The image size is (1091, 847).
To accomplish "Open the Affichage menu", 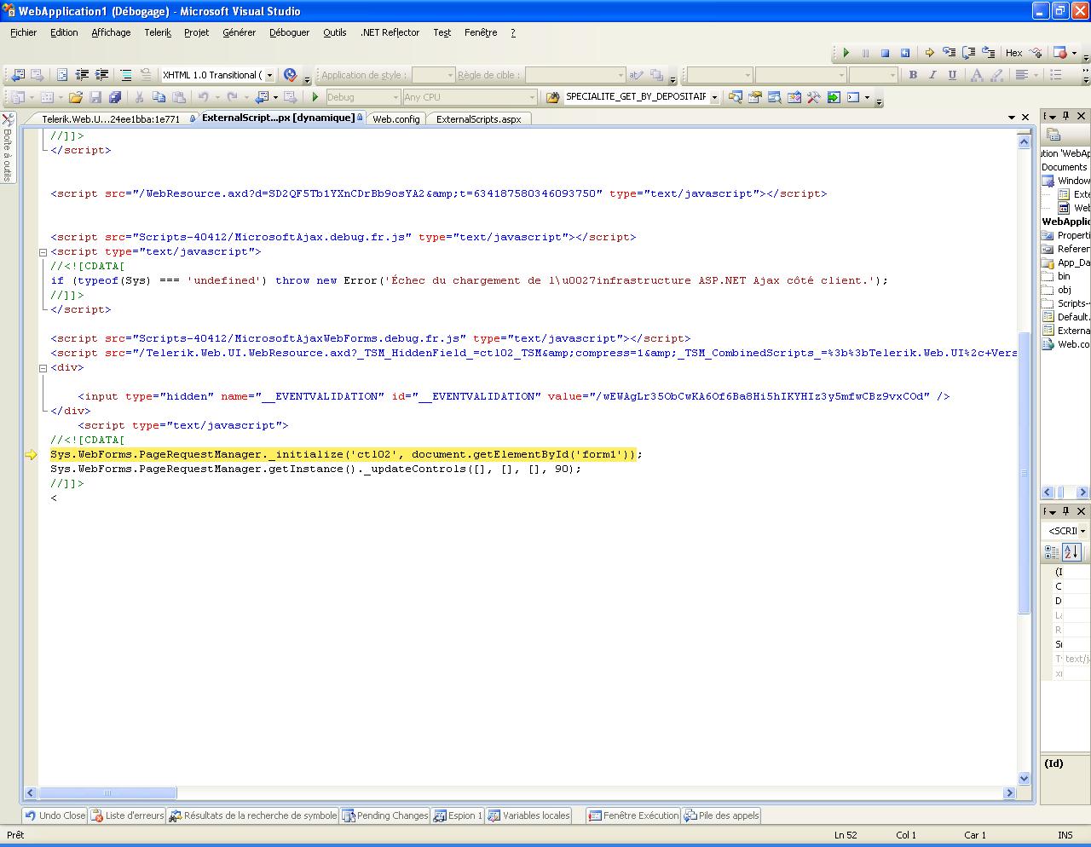I will 111,32.
